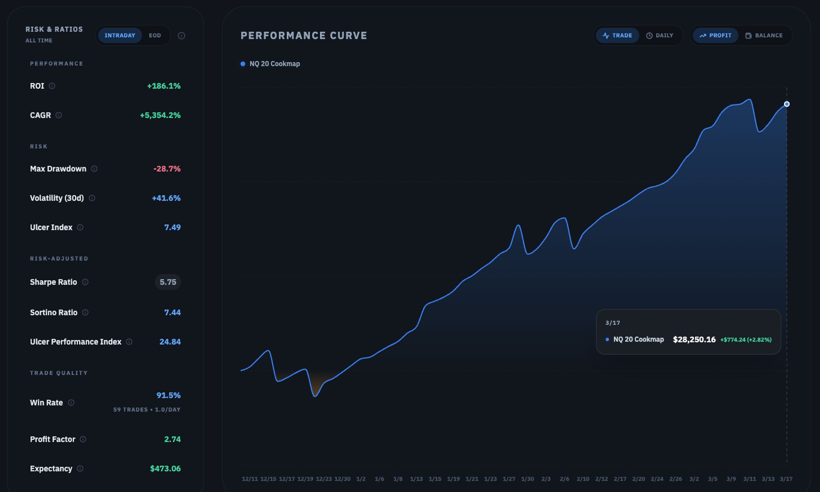Click the Ulcer Performance Index value 24.84
The image size is (820, 492).
coord(170,342)
